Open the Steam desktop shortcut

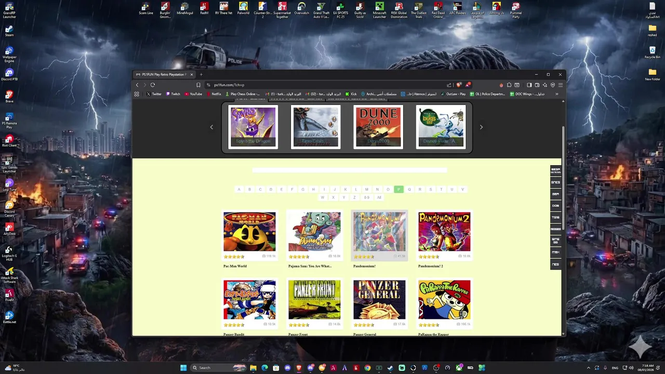pos(9,31)
